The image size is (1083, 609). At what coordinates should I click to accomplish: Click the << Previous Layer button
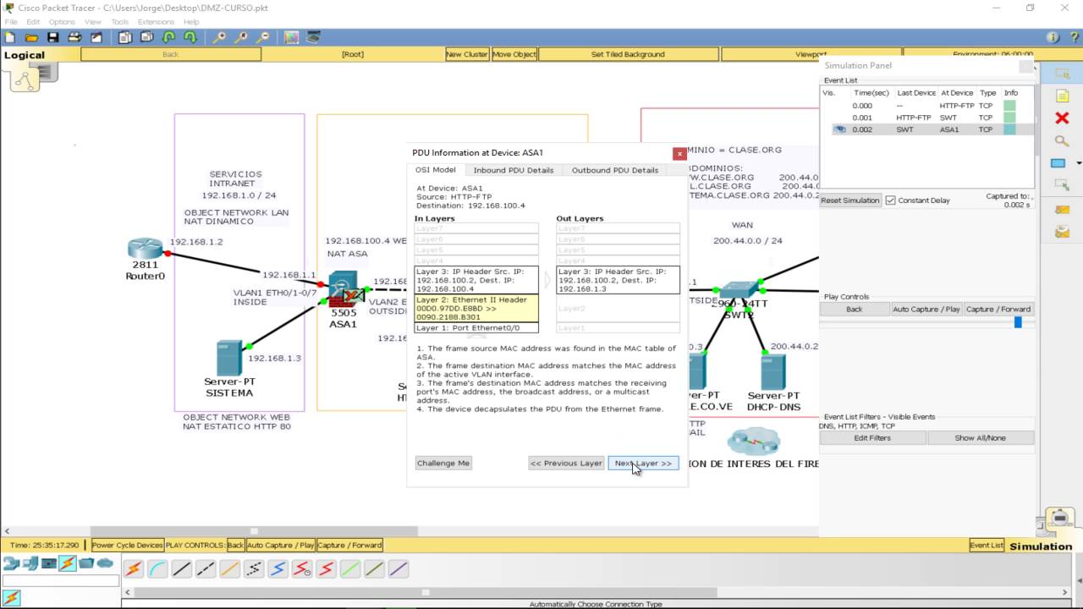pos(566,464)
